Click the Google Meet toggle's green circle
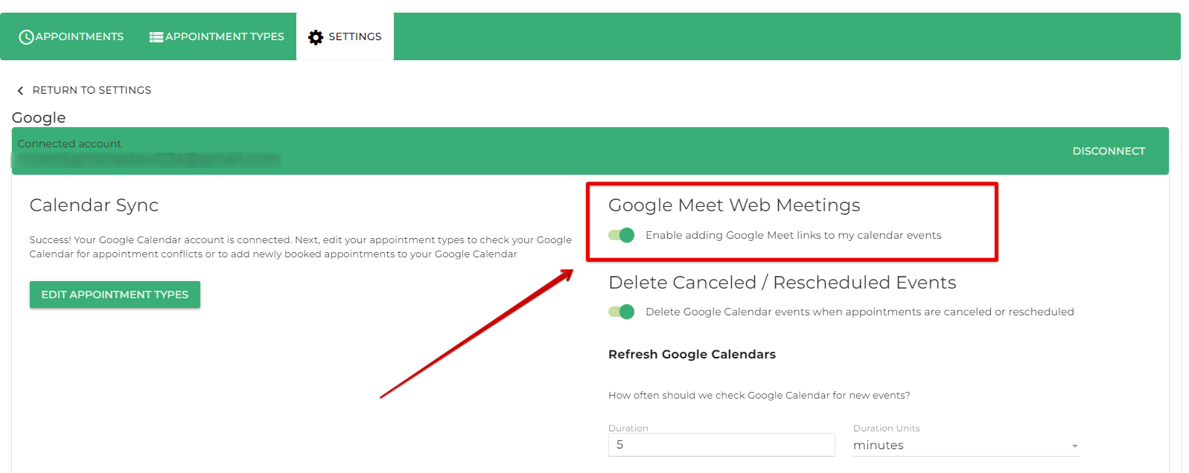This screenshot has width=1189, height=473. tap(626, 235)
